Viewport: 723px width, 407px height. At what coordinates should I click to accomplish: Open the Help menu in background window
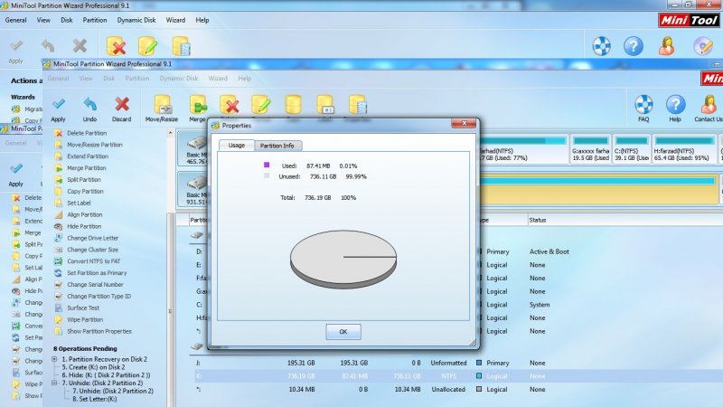(202, 20)
